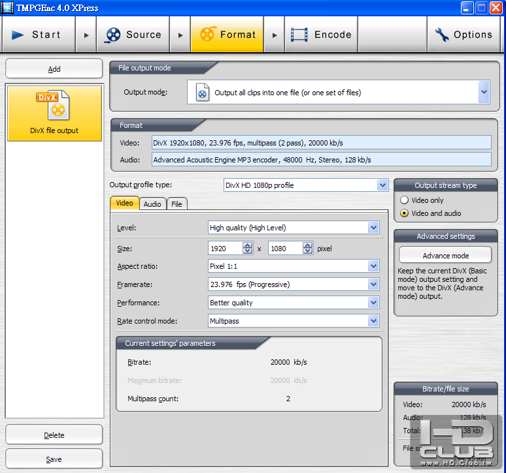Viewport: 506px width, 473px height.
Task: Click the Maximum bitrate label
Action: point(154,380)
